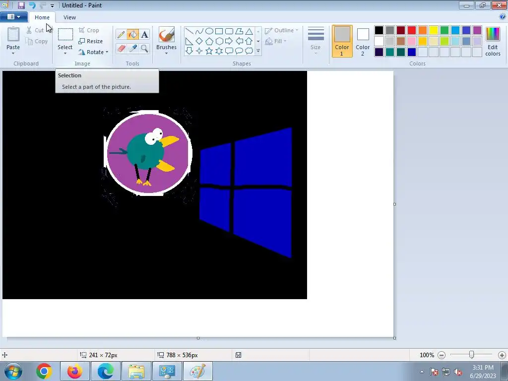Screen dimensions: 508x381
Task: Open the Windows Start button
Action: pos(13,371)
